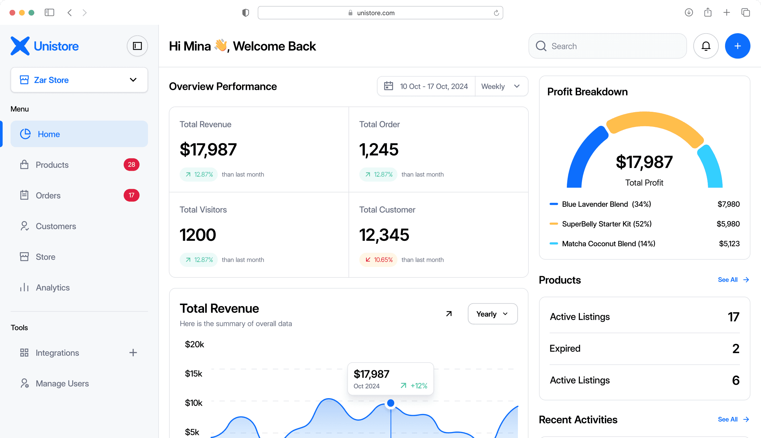The height and width of the screenshot is (438, 761).
Task: Collapse the sidebar panel button
Action: (x=137, y=46)
